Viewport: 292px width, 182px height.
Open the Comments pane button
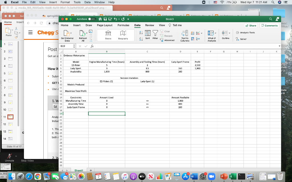(x=269, y=26)
